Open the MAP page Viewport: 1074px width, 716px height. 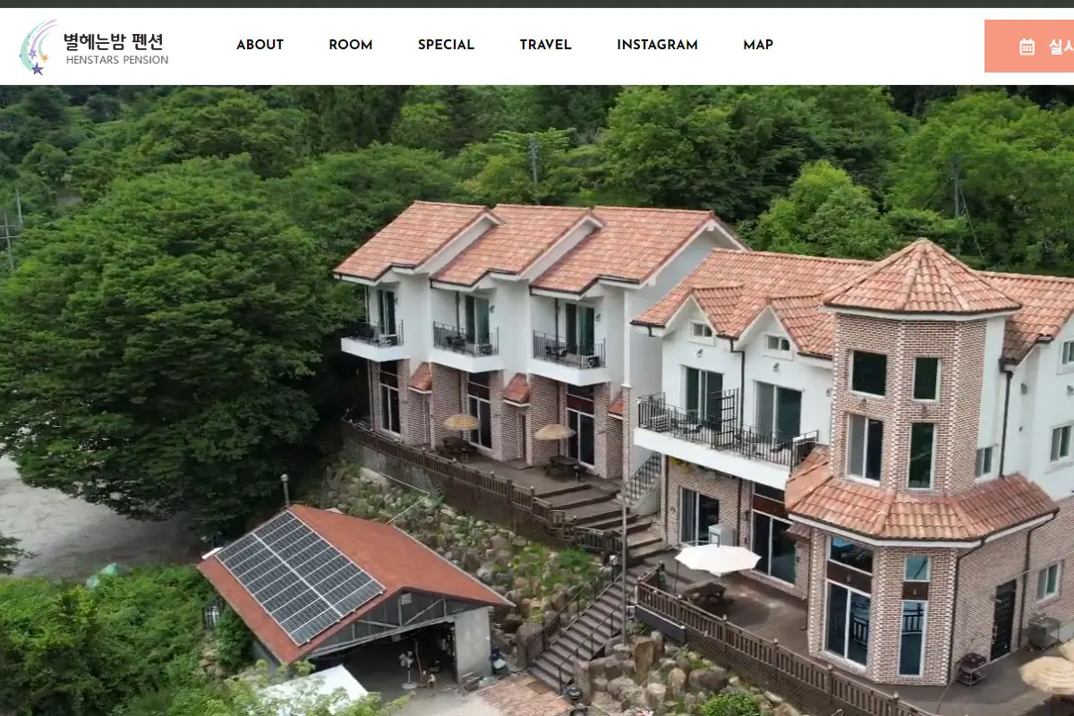(758, 45)
